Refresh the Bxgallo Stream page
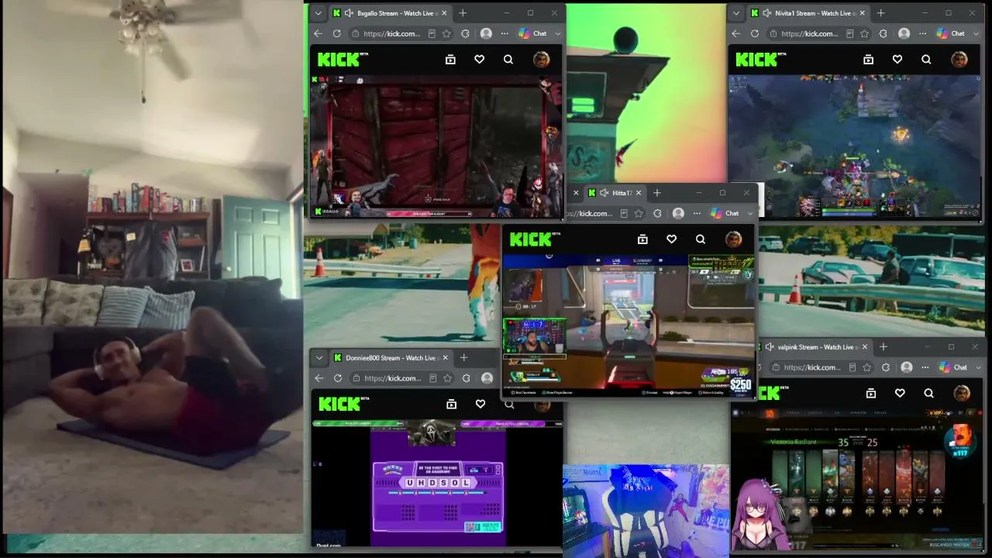Screen dimensions: 992x558 (x=337, y=34)
